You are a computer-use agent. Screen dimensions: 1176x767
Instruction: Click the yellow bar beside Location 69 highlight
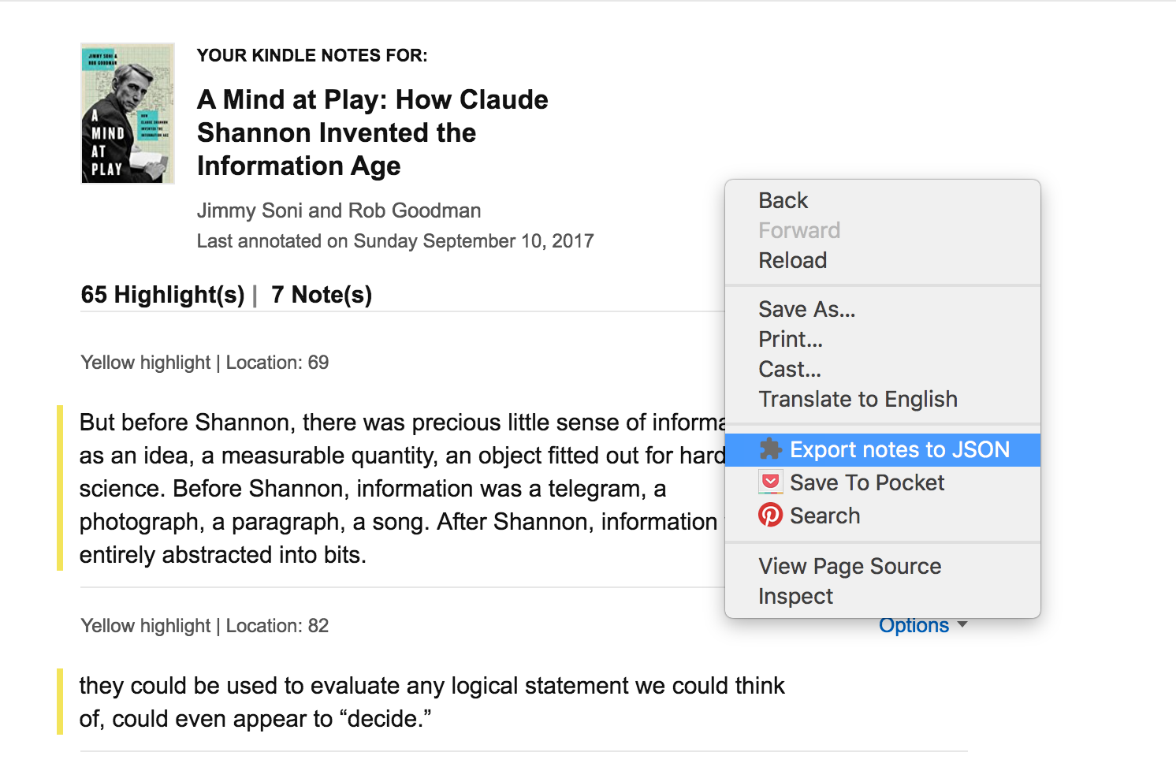(x=60, y=488)
